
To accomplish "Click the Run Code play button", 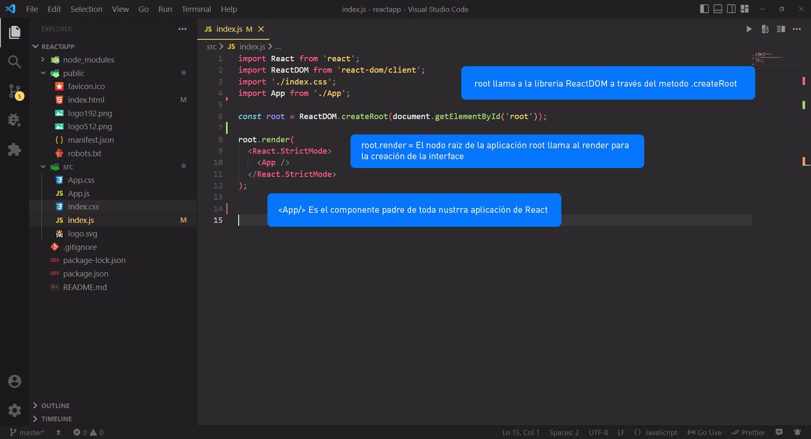I will click(x=749, y=29).
